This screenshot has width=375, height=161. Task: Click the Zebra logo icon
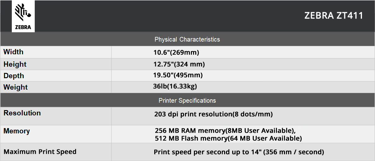click(23, 12)
